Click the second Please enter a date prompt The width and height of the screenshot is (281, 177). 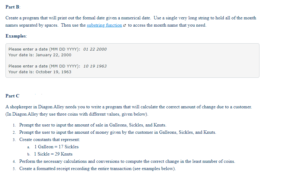44,66
